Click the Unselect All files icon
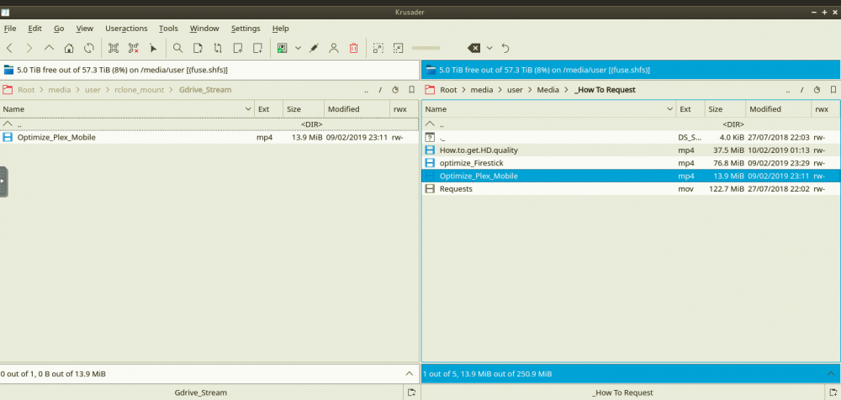The width and height of the screenshot is (841, 400). coord(134,48)
